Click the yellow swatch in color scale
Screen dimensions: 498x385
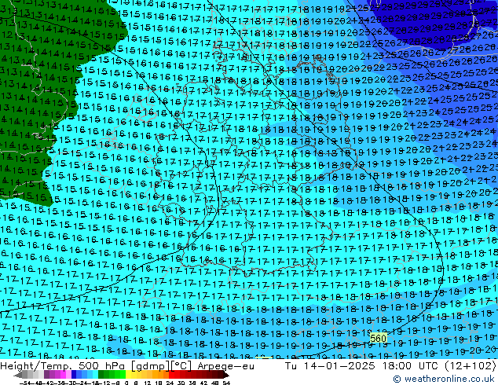[x=128, y=375]
